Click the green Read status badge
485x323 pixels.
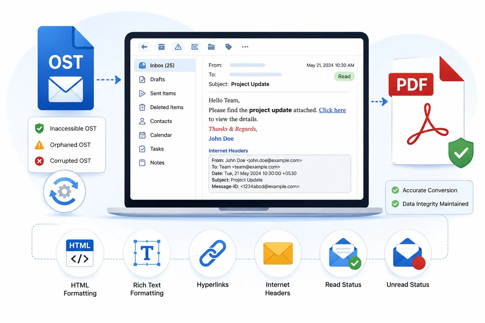pos(344,76)
